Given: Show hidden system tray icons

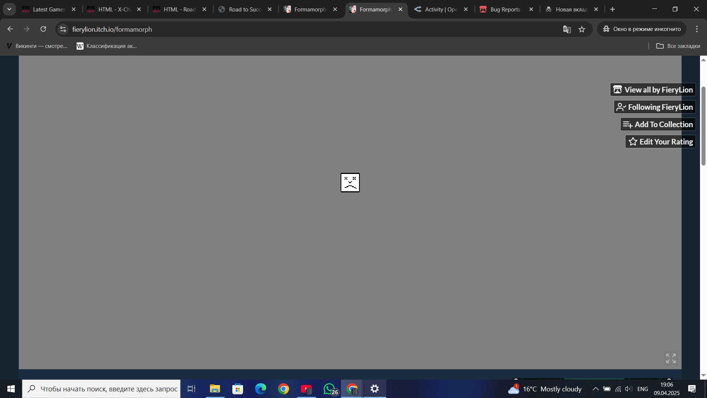Looking at the screenshot, I should click(595, 389).
